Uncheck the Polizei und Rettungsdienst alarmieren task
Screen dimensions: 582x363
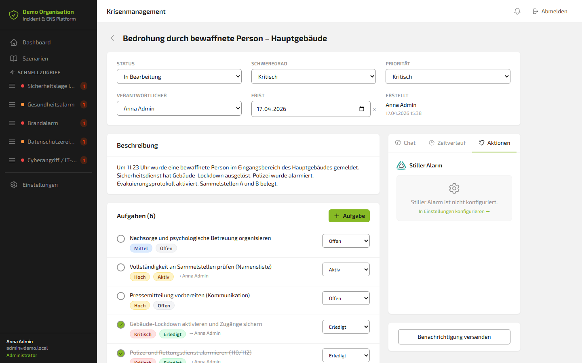[x=121, y=353]
